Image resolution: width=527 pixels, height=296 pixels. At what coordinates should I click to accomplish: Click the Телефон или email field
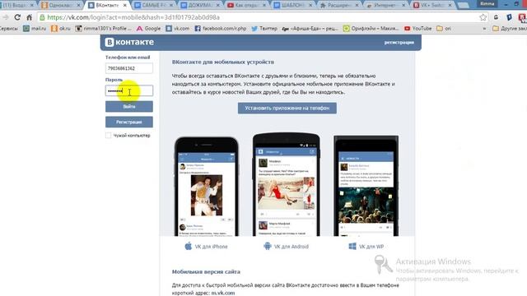click(129, 68)
